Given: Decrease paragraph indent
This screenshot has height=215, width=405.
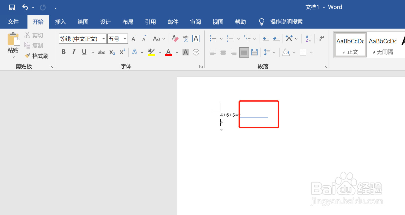Looking at the screenshot, I should click(266, 39).
